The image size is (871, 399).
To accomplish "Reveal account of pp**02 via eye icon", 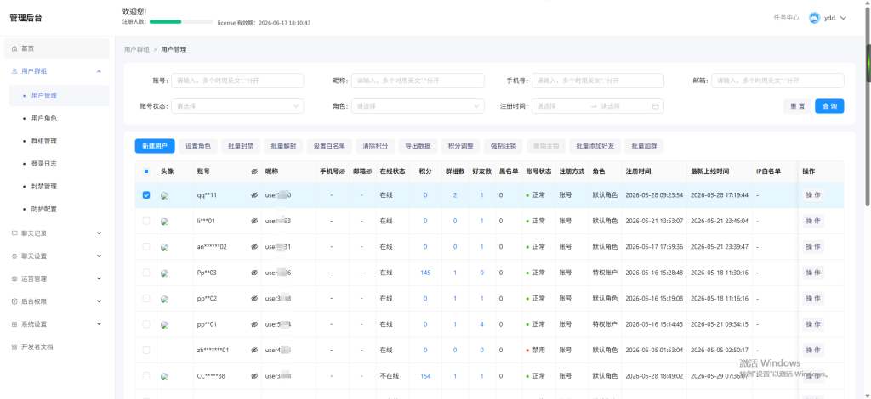I will [254, 298].
